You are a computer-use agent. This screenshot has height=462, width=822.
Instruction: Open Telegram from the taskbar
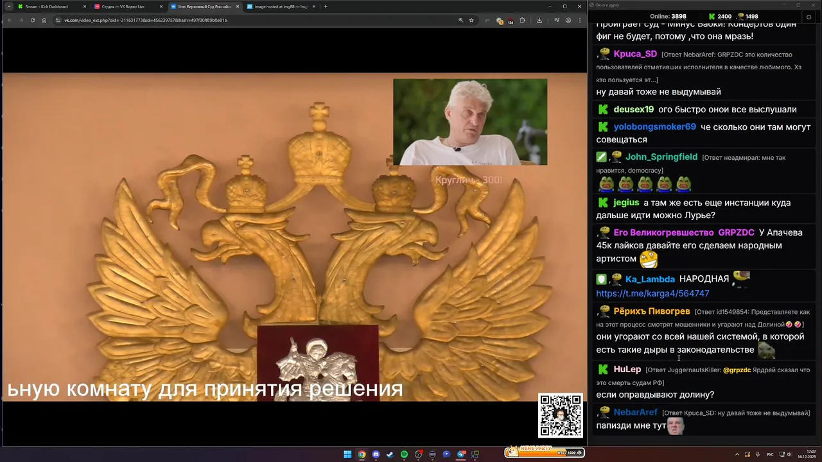click(x=462, y=454)
